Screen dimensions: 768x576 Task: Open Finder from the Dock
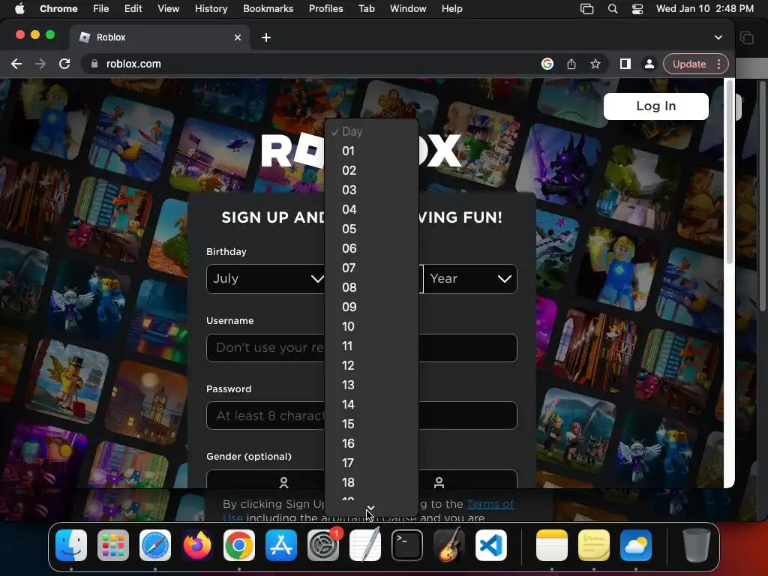(x=71, y=545)
